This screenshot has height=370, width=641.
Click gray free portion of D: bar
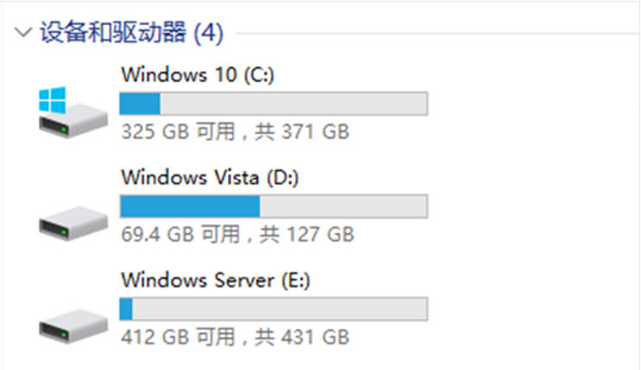click(x=344, y=206)
